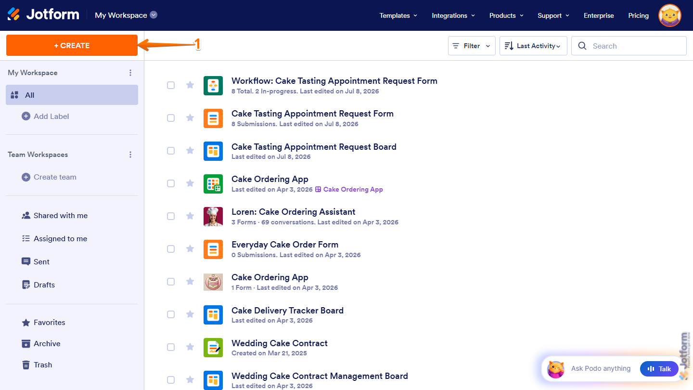Select checkbox for Everyday Cake Order Form

click(171, 249)
